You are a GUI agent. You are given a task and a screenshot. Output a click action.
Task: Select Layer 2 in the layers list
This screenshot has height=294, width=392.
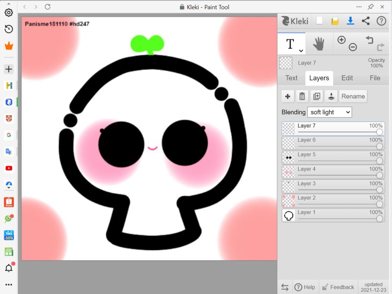(333, 201)
